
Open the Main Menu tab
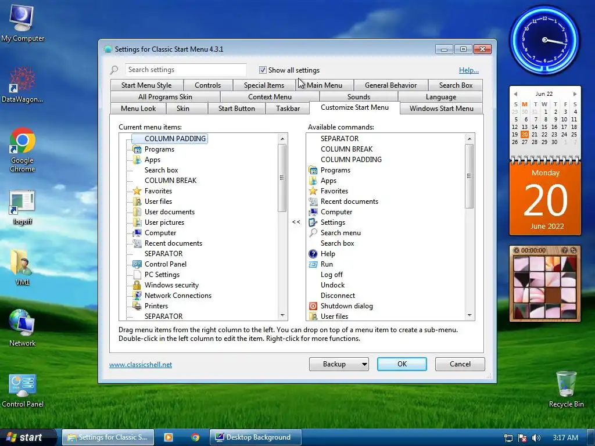[x=324, y=85]
